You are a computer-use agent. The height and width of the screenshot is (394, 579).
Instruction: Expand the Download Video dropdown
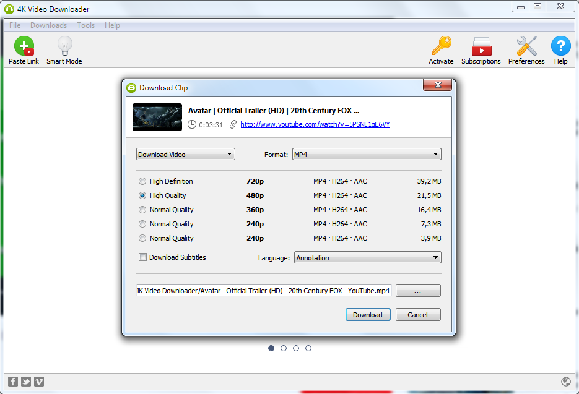[186, 154]
